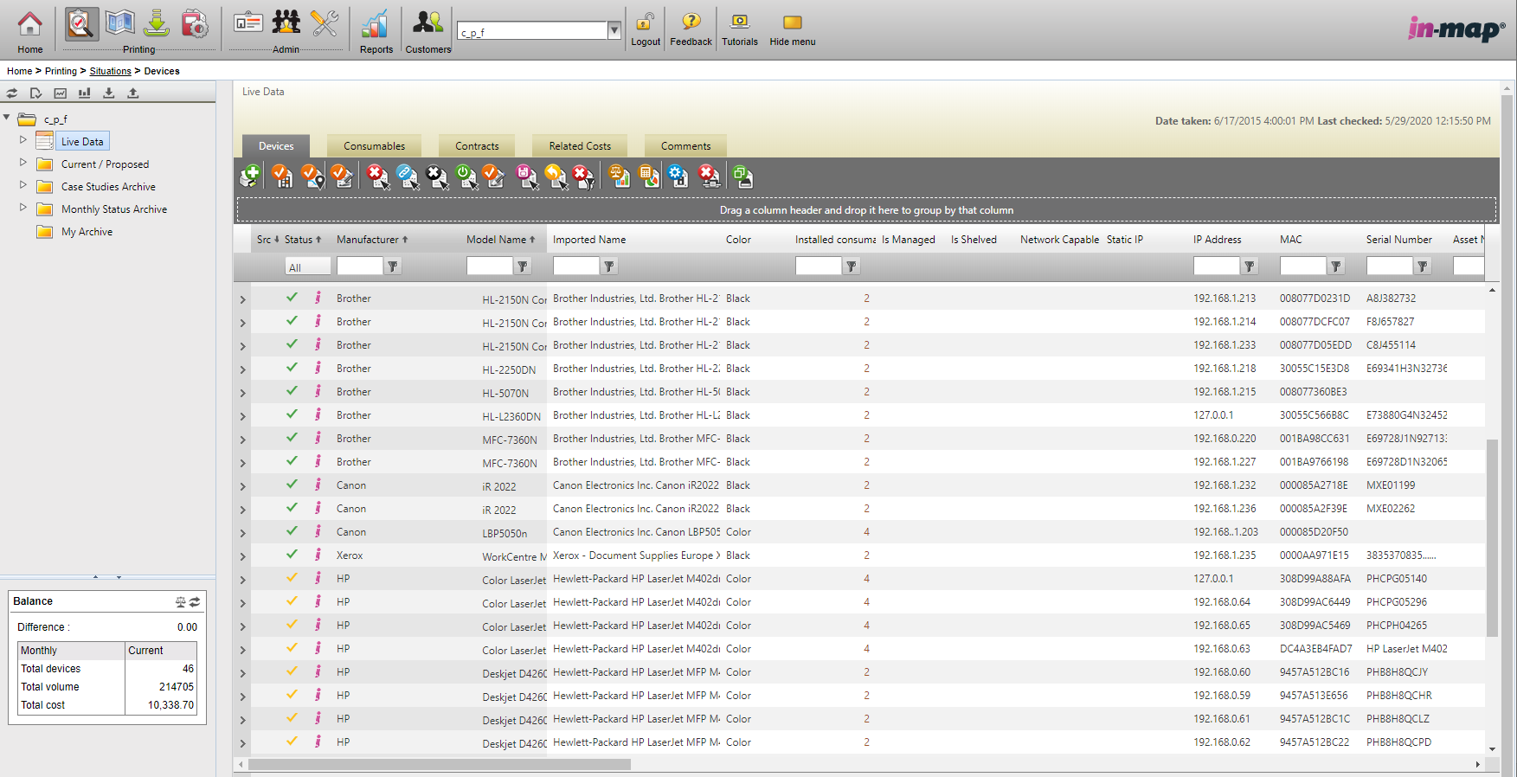Click the orange check map pin icon
The height and width of the screenshot is (777, 1517).
pos(312,177)
